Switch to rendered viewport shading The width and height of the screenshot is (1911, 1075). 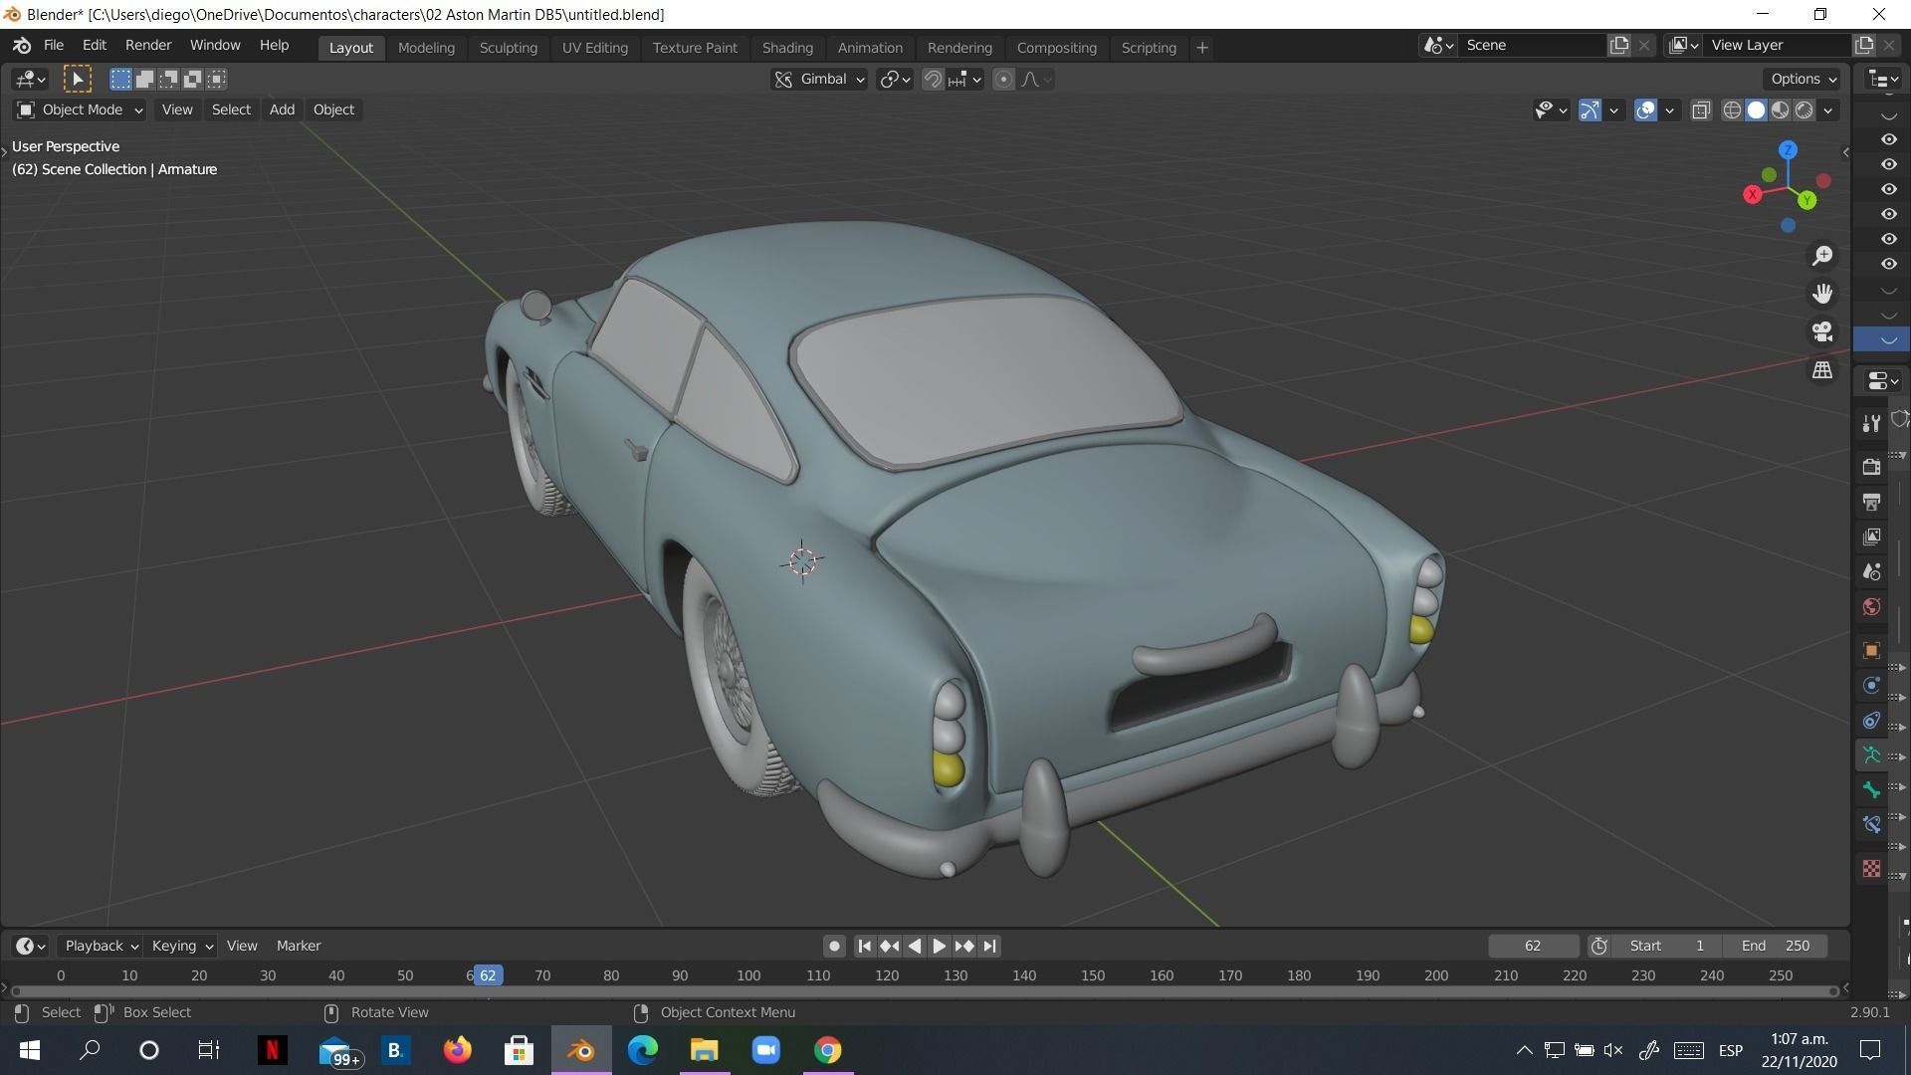click(1805, 110)
